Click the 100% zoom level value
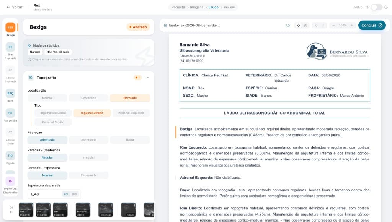 [x=343, y=26]
